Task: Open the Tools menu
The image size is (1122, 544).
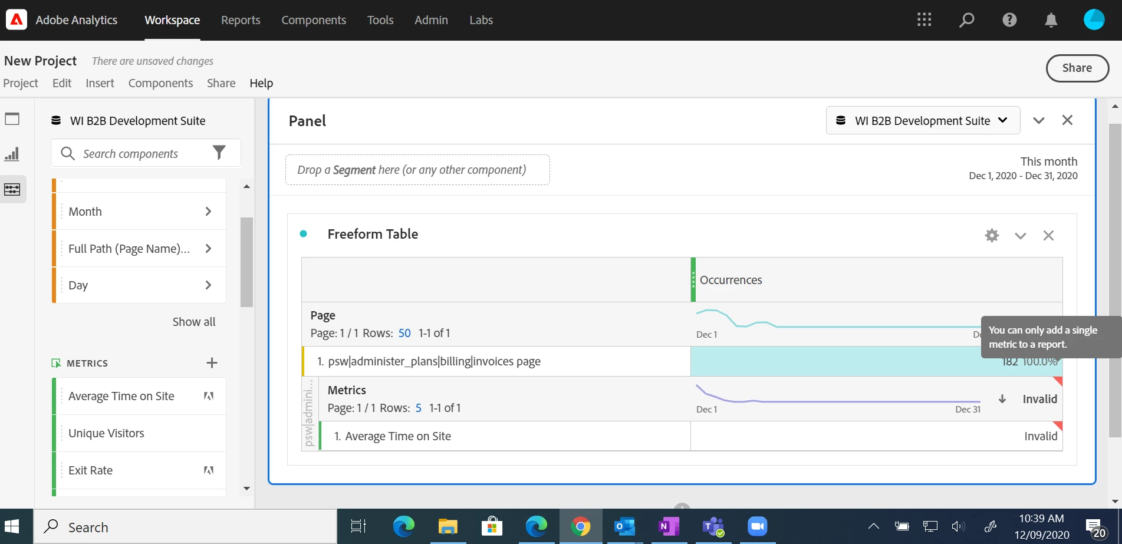Action: pyautogui.click(x=380, y=20)
